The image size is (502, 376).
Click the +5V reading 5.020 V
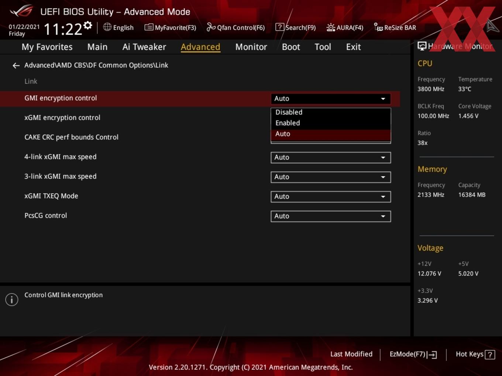(468, 274)
